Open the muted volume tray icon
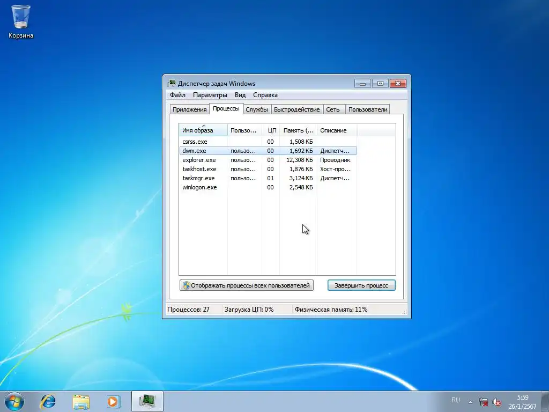 click(x=496, y=402)
